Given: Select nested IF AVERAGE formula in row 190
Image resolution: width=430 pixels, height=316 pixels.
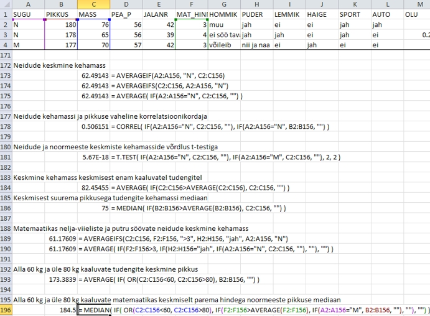Looking at the screenshot, I should click(x=206, y=249).
